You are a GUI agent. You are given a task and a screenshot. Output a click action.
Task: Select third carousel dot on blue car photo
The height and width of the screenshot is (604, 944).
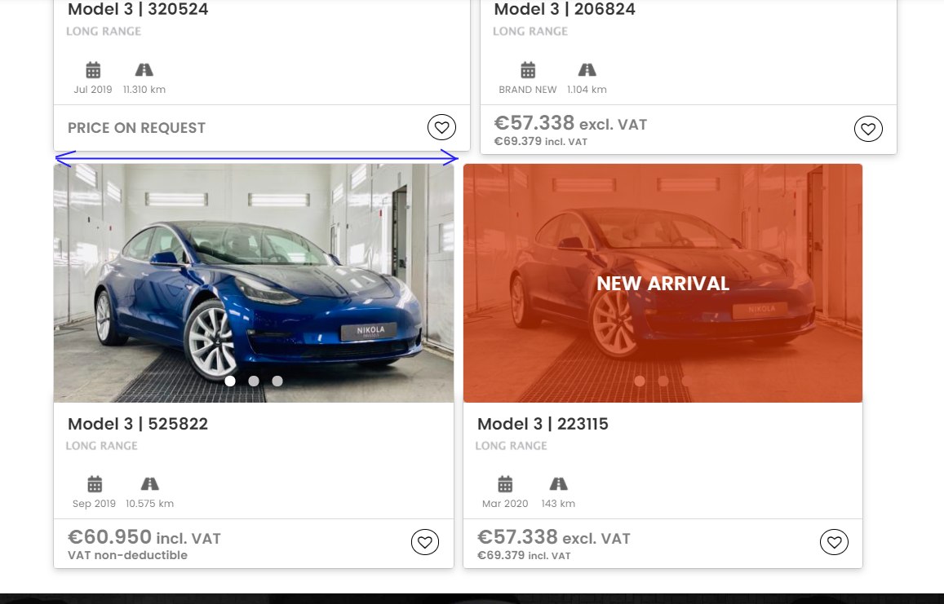click(x=277, y=381)
